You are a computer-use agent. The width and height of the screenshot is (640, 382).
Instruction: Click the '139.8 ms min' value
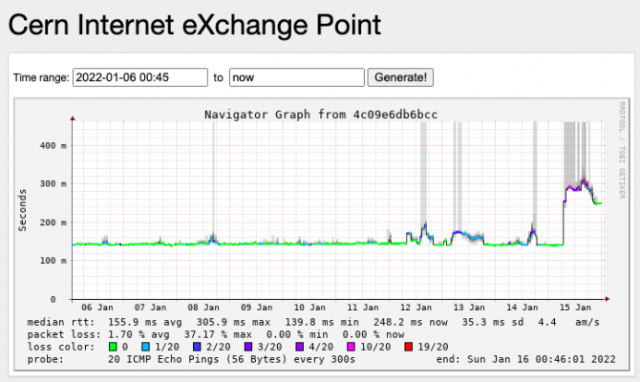coord(322,322)
